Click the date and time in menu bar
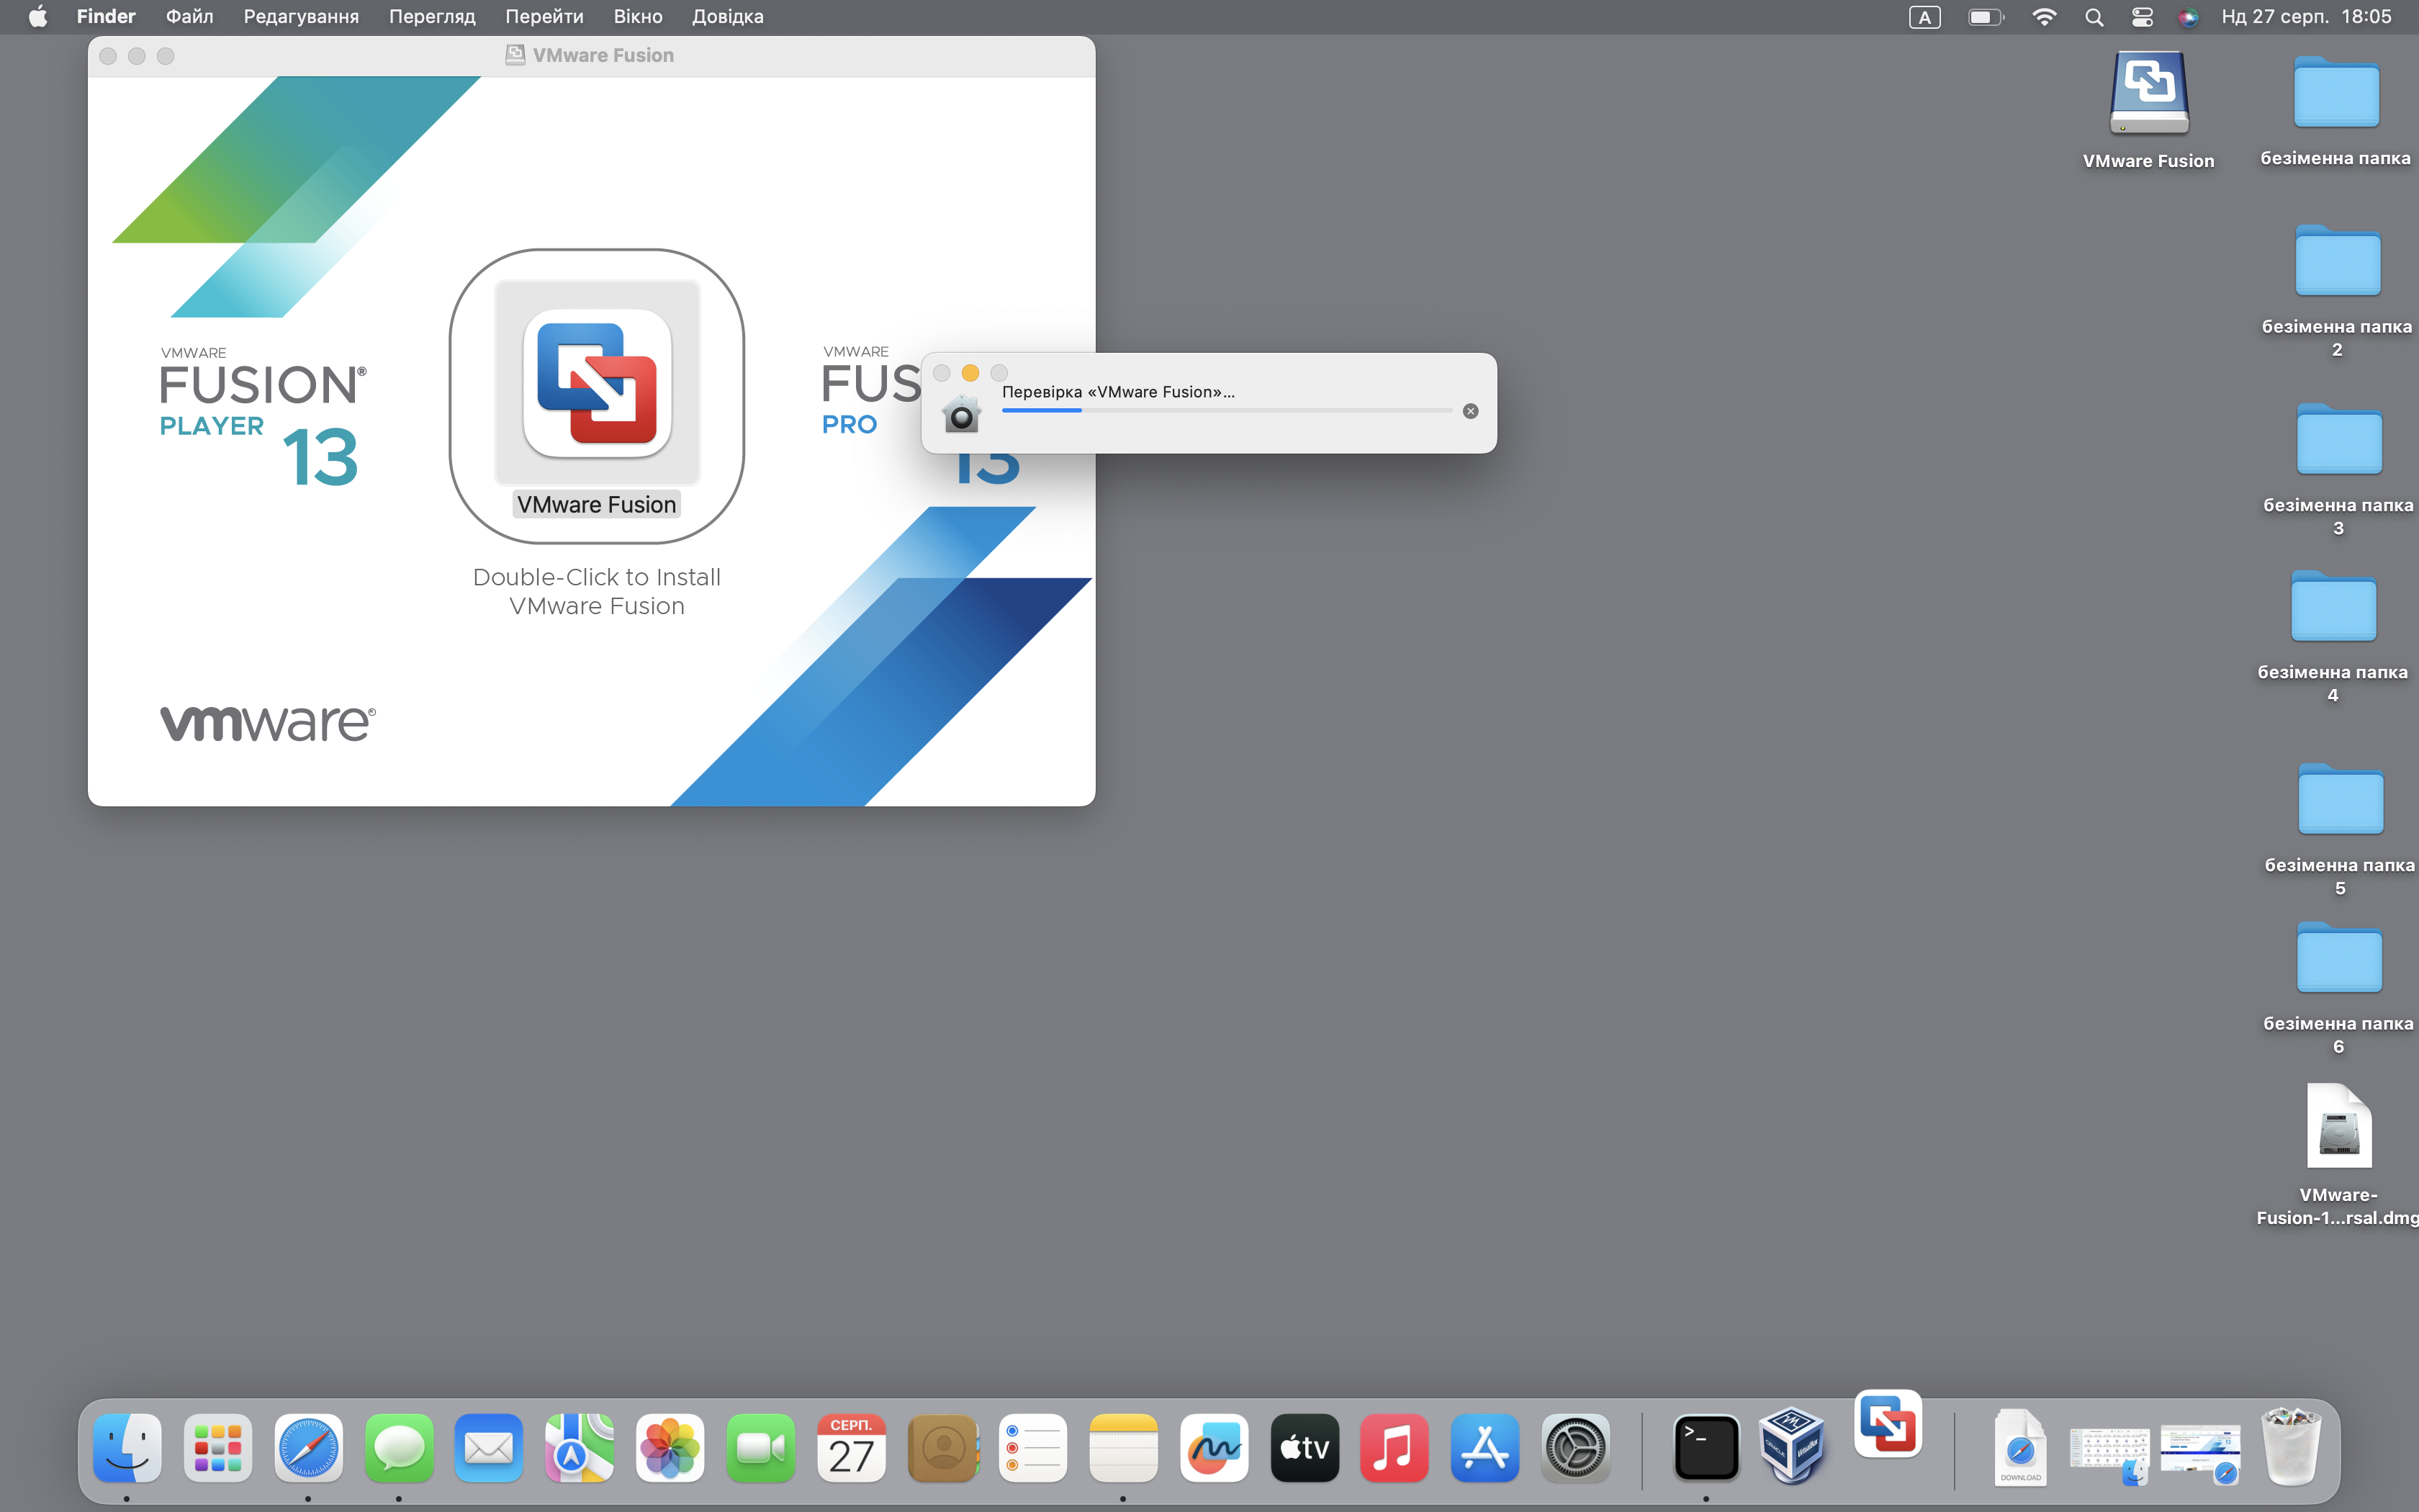 [2306, 16]
